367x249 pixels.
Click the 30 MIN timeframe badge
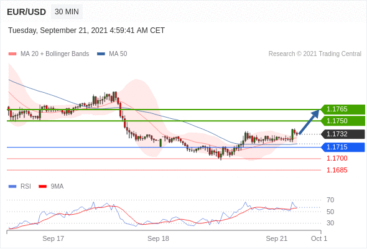(x=67, y=12)
